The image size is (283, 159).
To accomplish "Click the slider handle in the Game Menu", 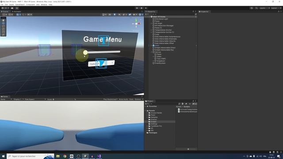I will tap(85, 53).
